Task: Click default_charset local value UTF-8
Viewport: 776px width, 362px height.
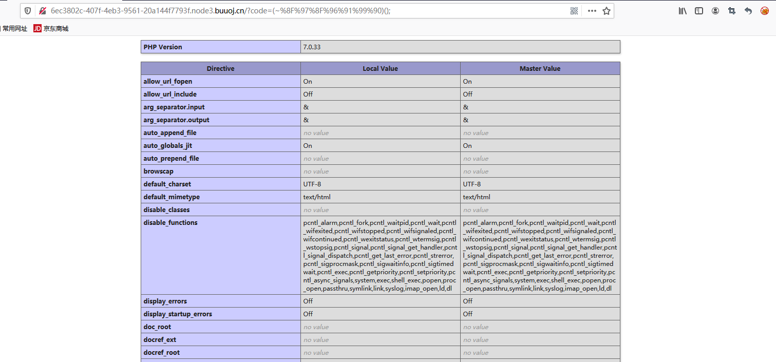Action: point(312,184)
